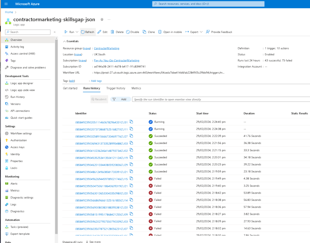Click the Run play icon
The height and width of the screenshot is (243, 310).
[x=66, y=32]
